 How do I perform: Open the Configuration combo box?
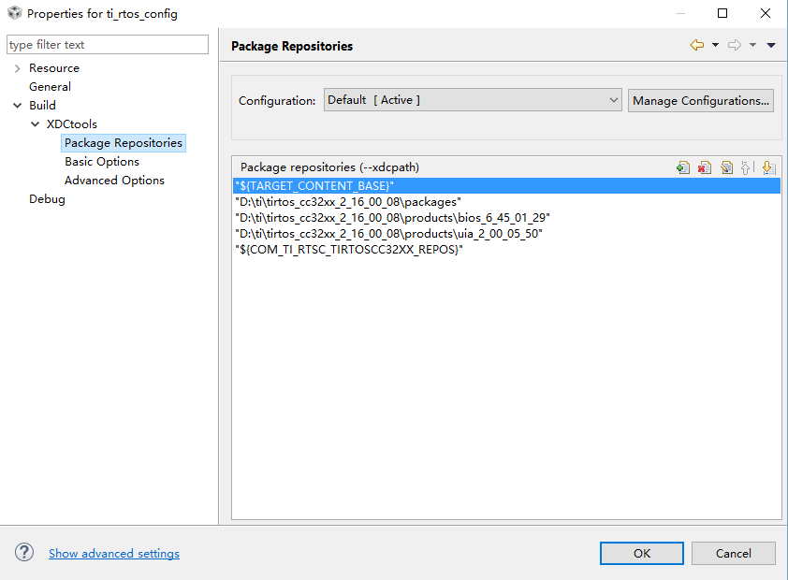tap(473, 100)
